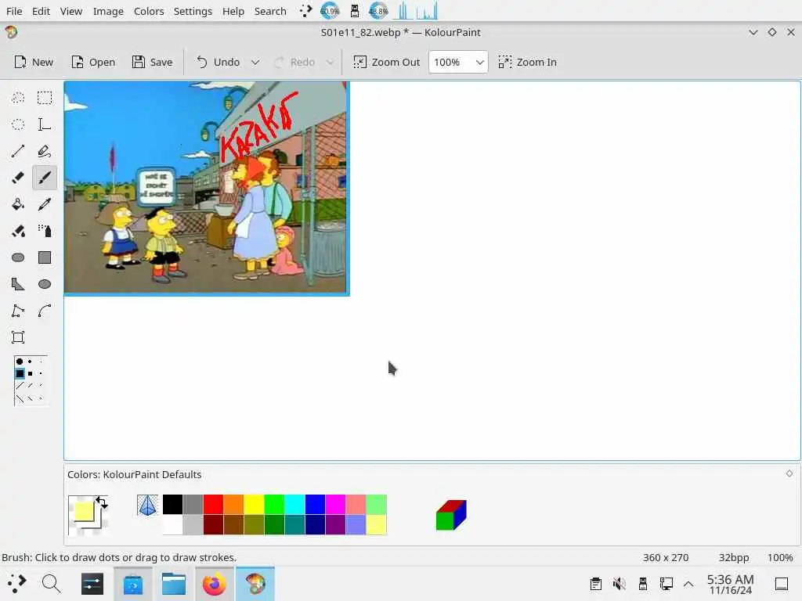Select the Rectangle tool
This screenshot has height=601, width=802.
(x=45, y=257)
